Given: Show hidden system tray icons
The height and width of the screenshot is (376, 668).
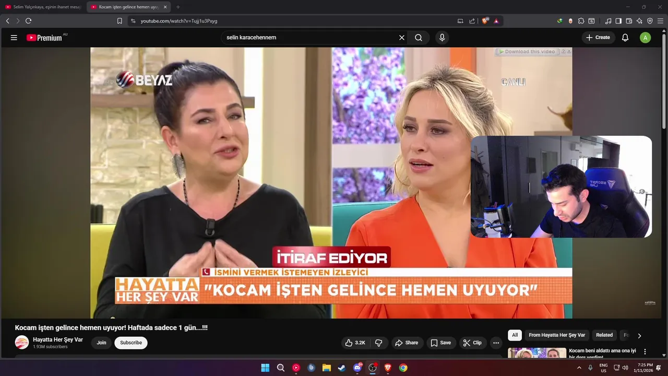Looking at the screenshot, I should pyautogui.click(x=579, y=368).
